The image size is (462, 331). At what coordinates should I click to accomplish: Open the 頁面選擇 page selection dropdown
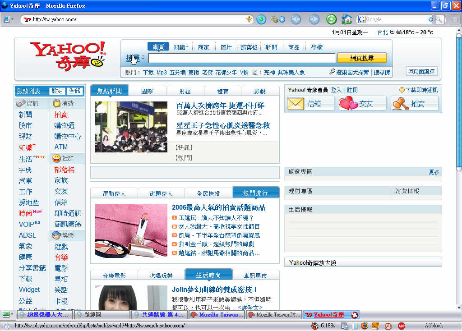point(422,71)
